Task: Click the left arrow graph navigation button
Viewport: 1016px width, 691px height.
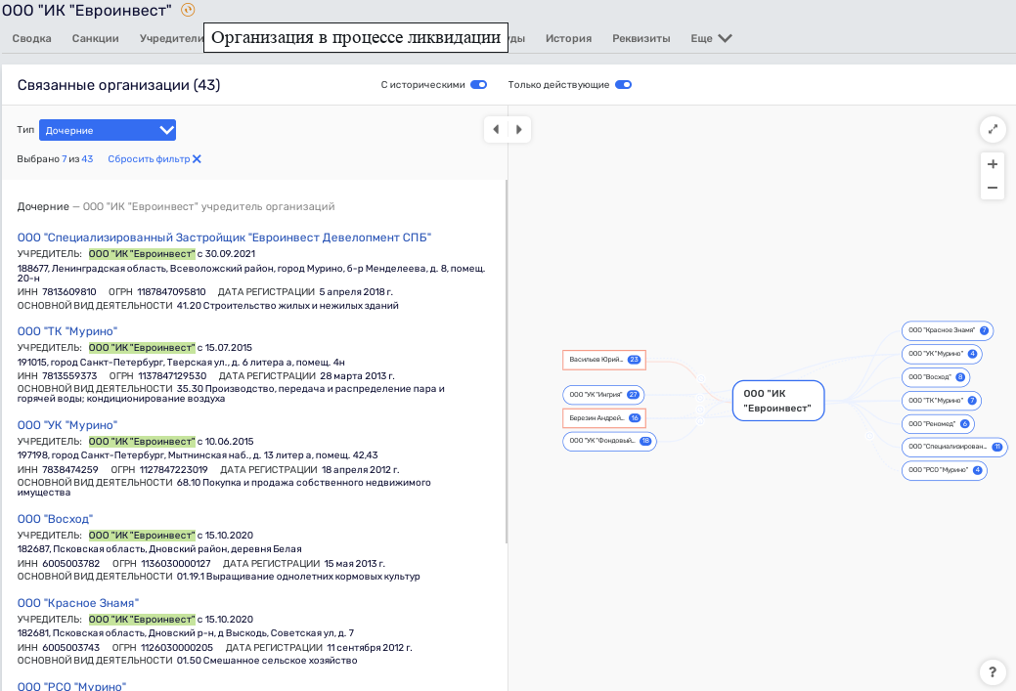Action: click(496, 130)
